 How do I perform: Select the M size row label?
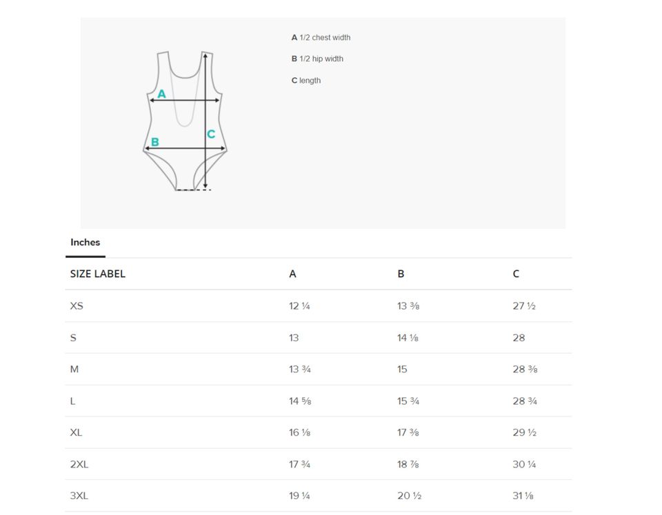click(x=74, y=370)
